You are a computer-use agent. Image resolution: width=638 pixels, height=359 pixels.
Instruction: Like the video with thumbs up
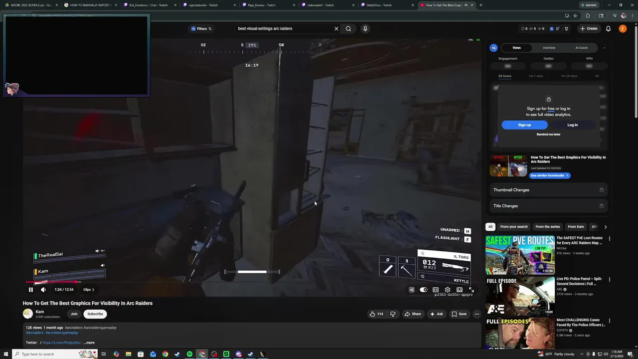point(376,314)
